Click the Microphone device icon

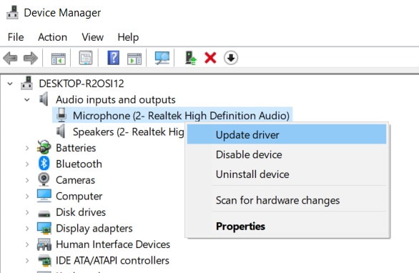[x=61, y=115]
